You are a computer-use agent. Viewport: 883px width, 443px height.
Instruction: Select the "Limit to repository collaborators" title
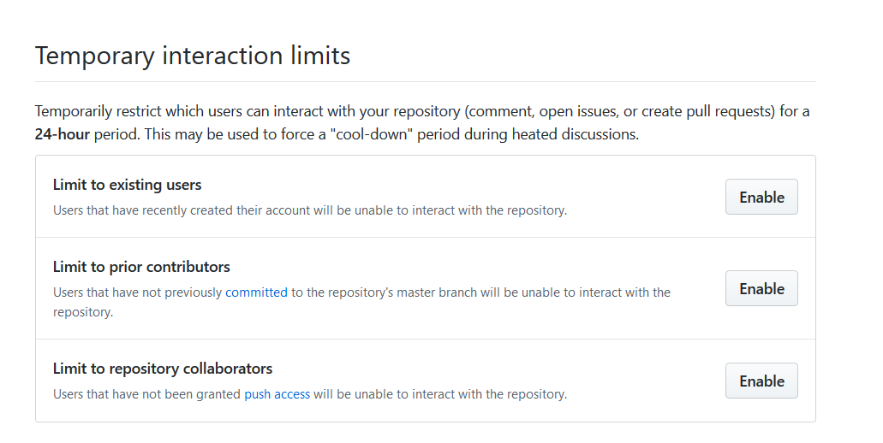point(163,369)
